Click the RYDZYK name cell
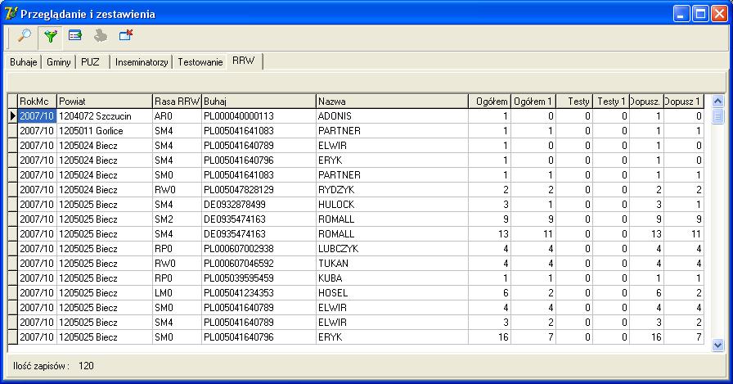The height and width of the screenshot is (384, 733). coord(392,190)
